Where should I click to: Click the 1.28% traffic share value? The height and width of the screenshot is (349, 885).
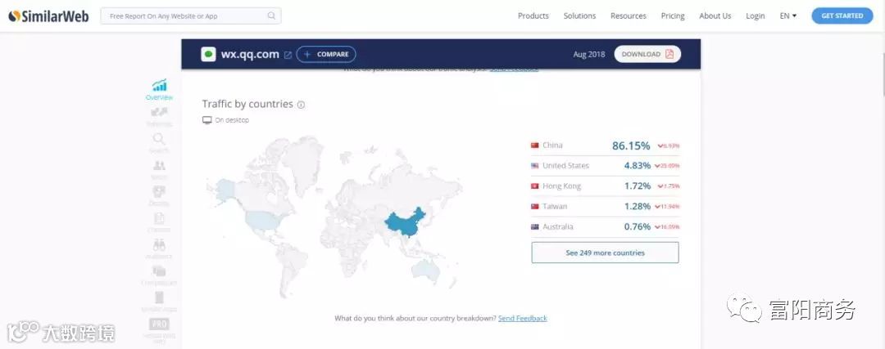[638, 206]
